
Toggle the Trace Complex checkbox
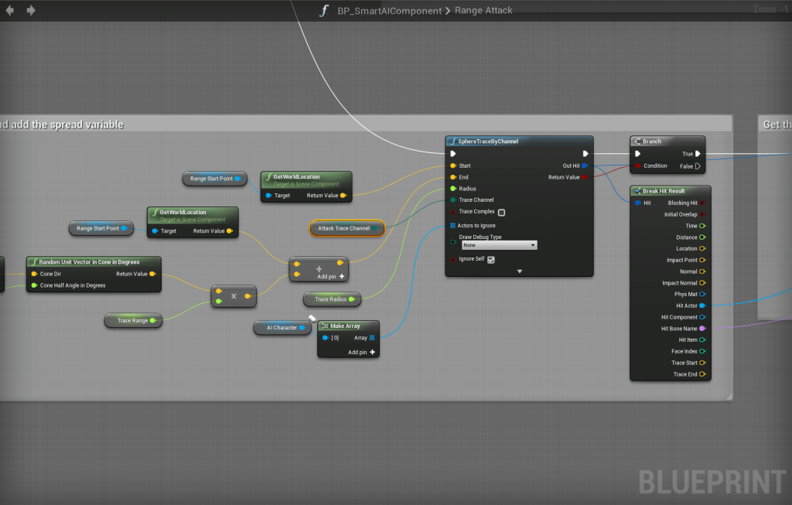coord(502,212)
